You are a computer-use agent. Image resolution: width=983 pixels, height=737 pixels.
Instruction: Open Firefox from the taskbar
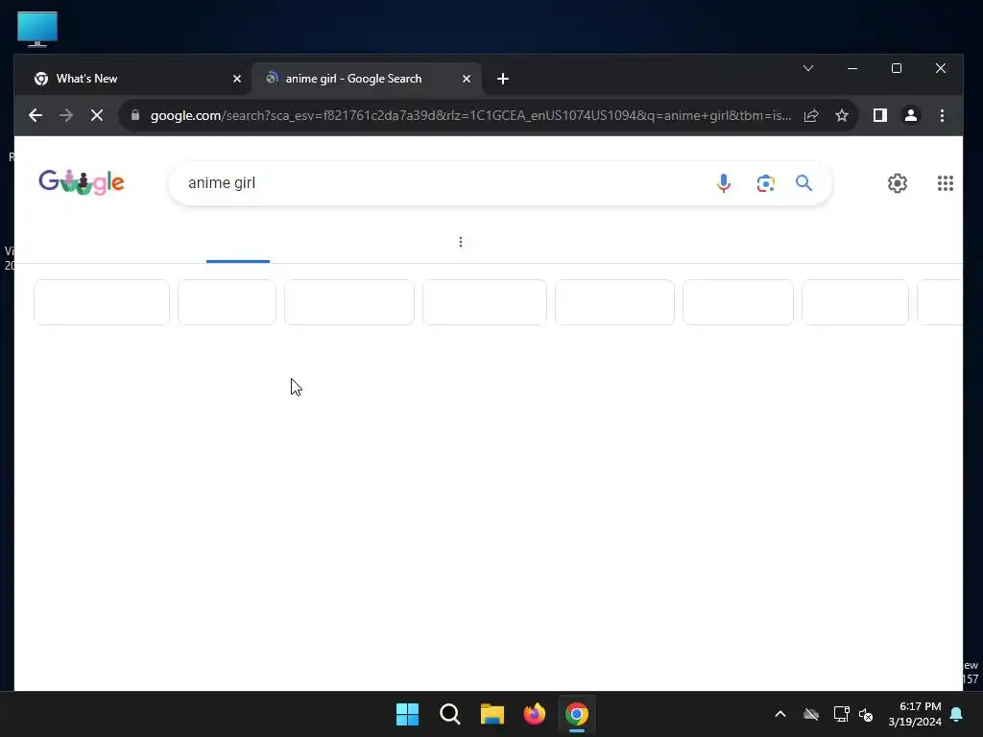click(535, 714)
